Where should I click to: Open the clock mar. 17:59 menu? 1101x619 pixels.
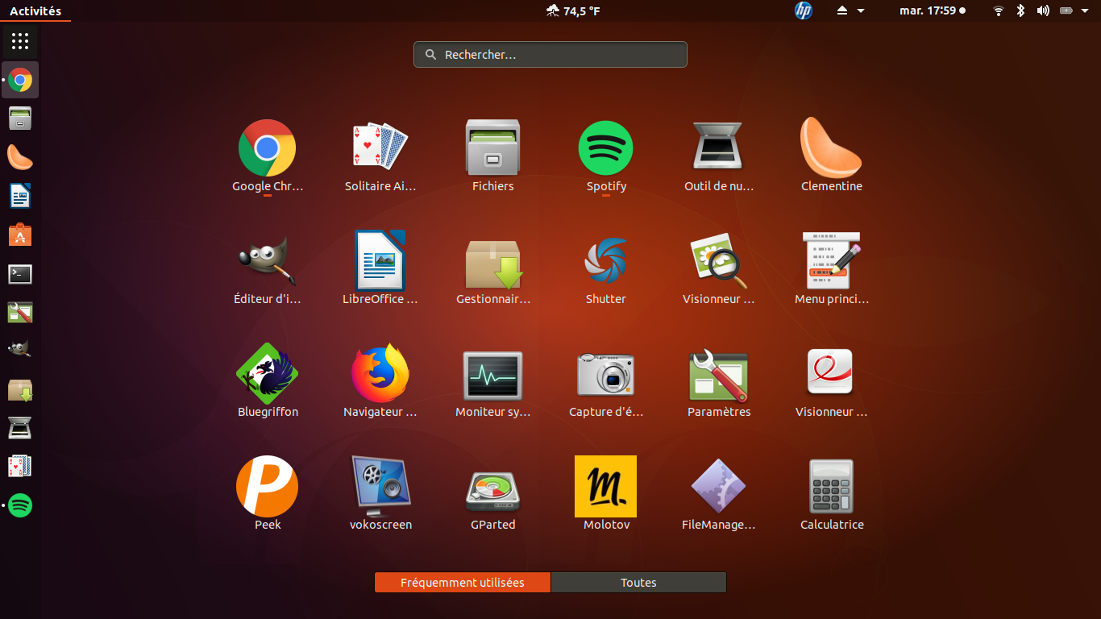click(933, 10)
